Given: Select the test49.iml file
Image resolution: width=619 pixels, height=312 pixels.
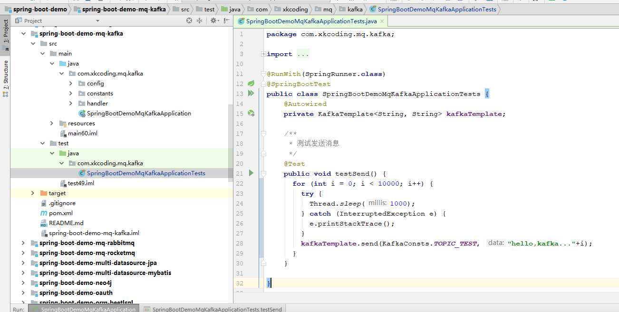Looking at the screenshot, I should [81, 183].
